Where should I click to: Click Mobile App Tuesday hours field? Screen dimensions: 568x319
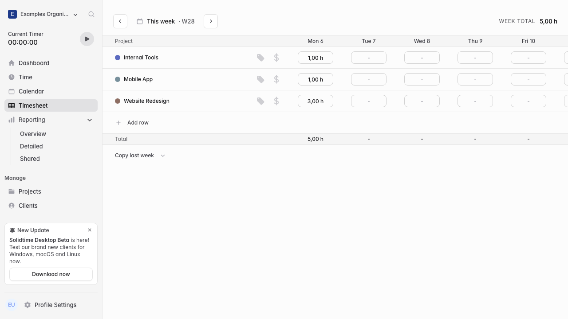point(369,79)
